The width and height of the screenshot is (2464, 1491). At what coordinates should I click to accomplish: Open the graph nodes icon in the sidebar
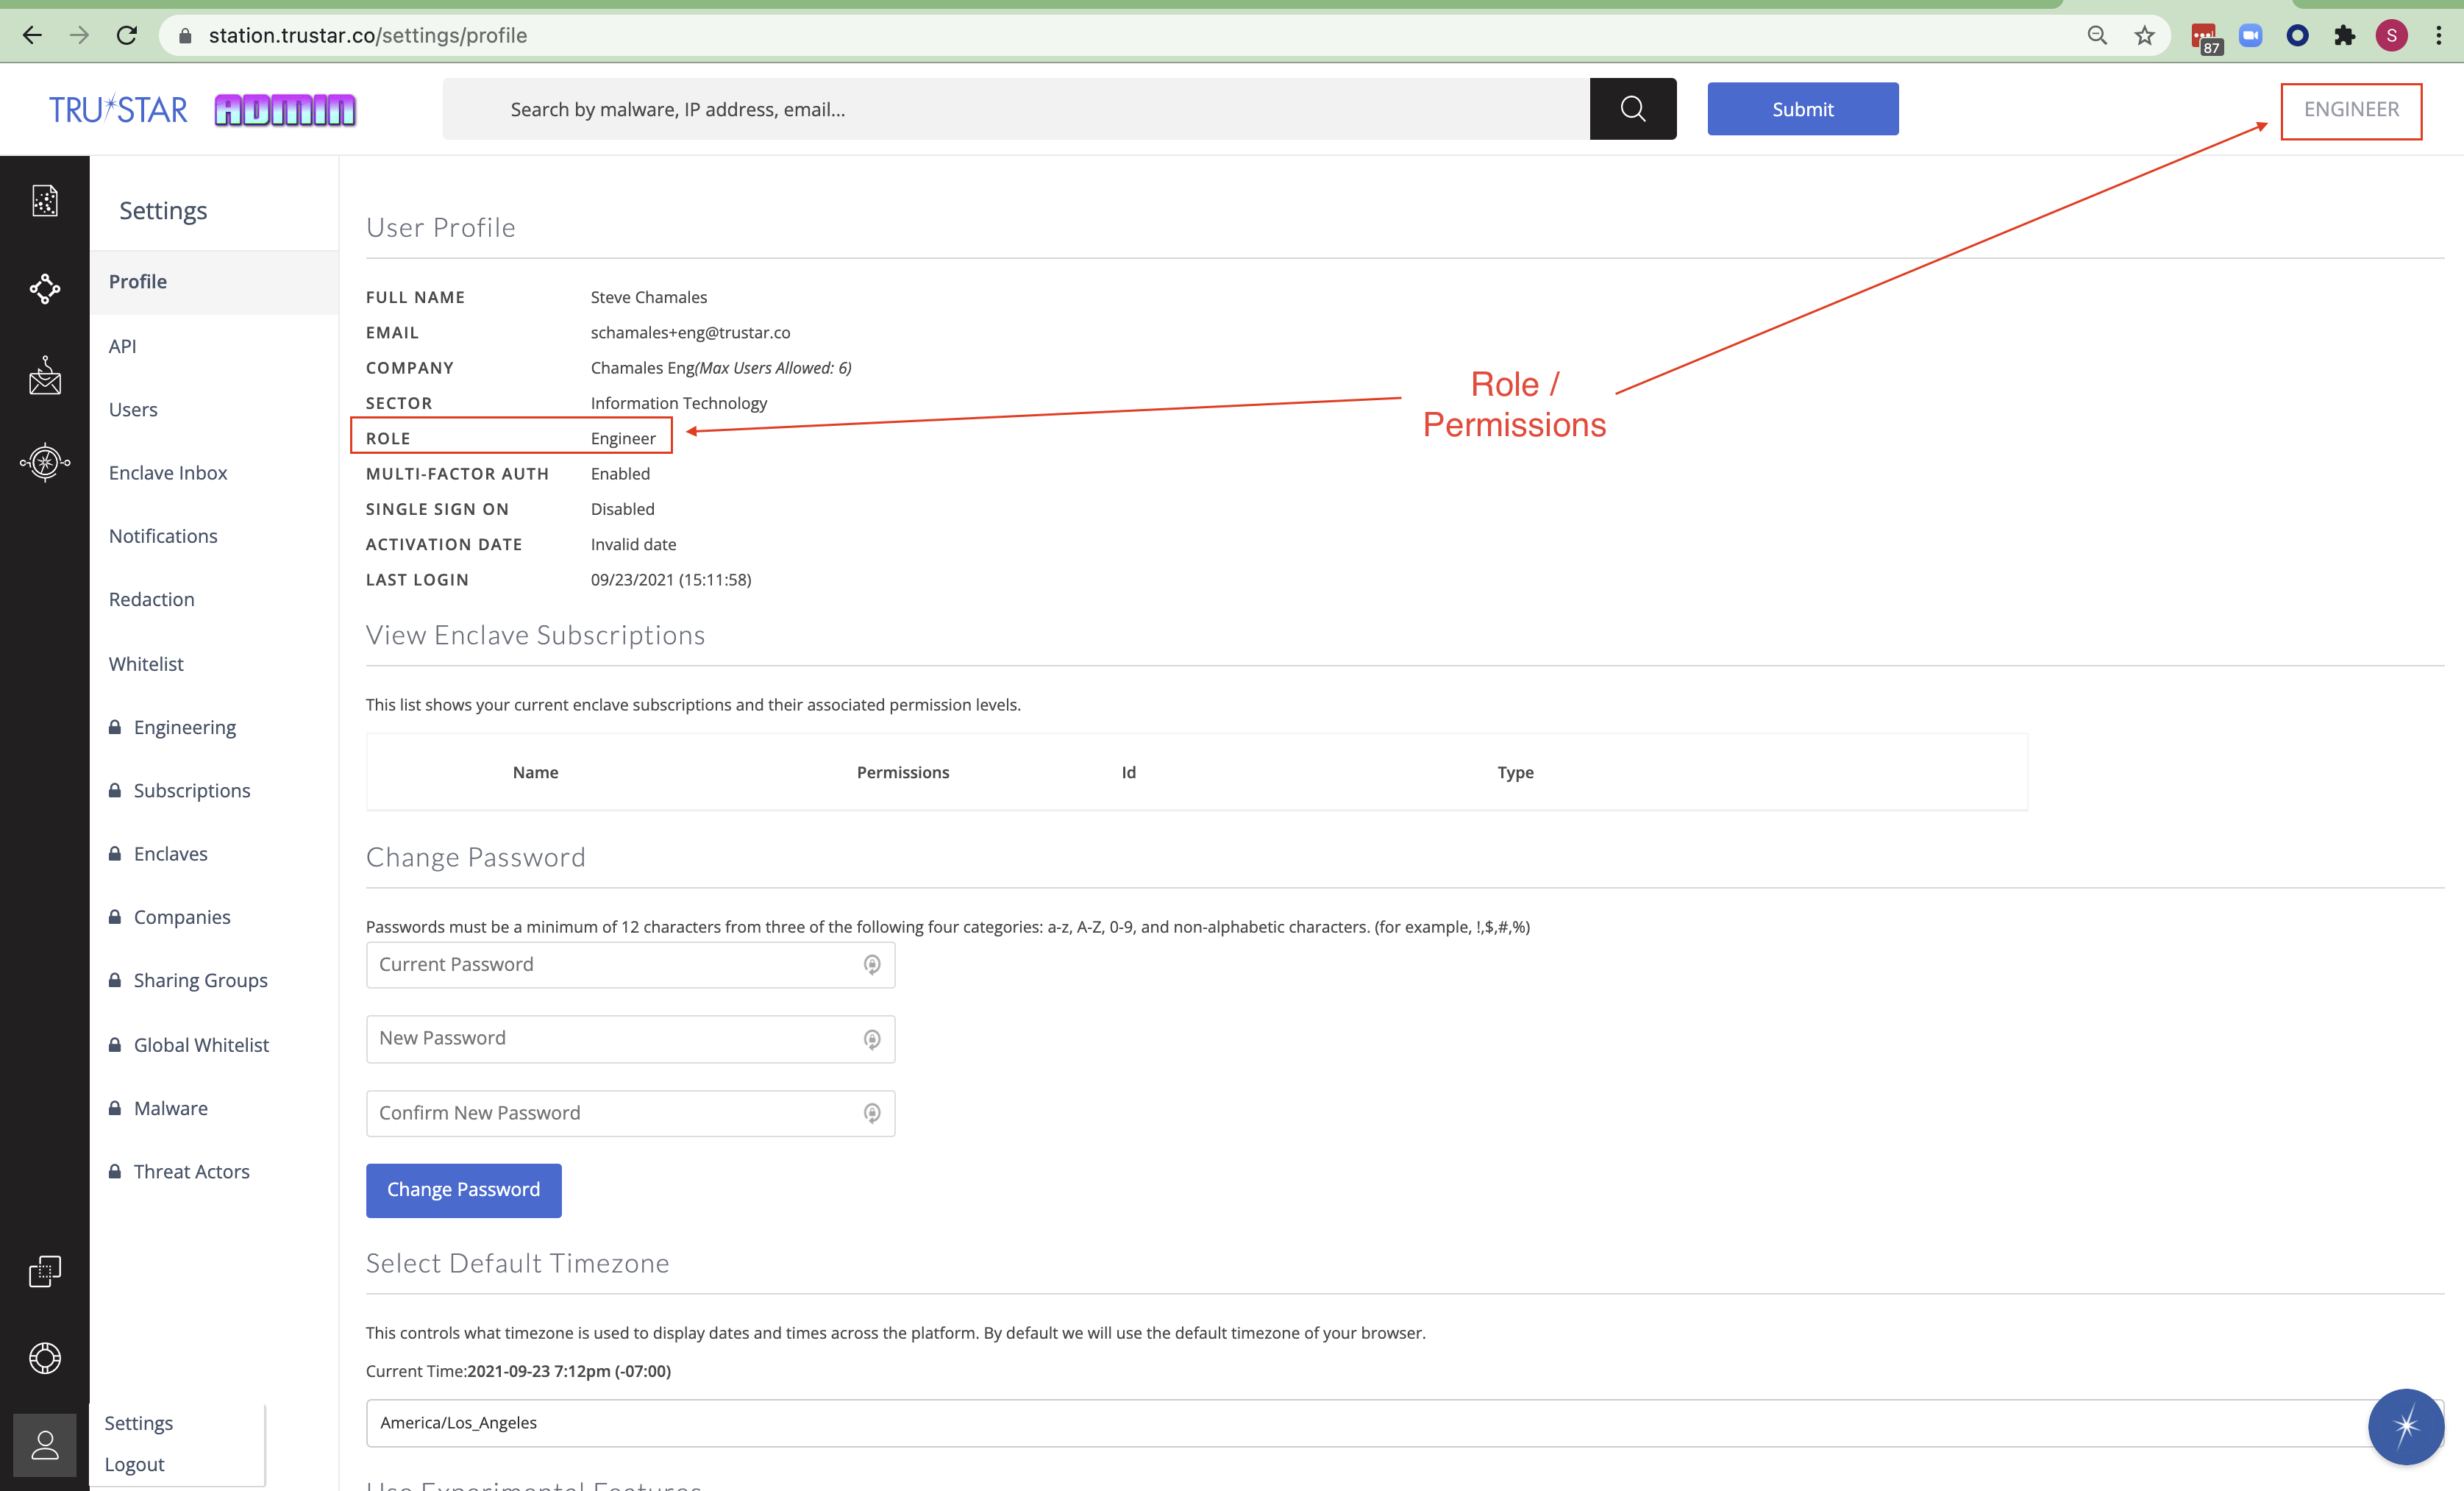coord(45,289)
